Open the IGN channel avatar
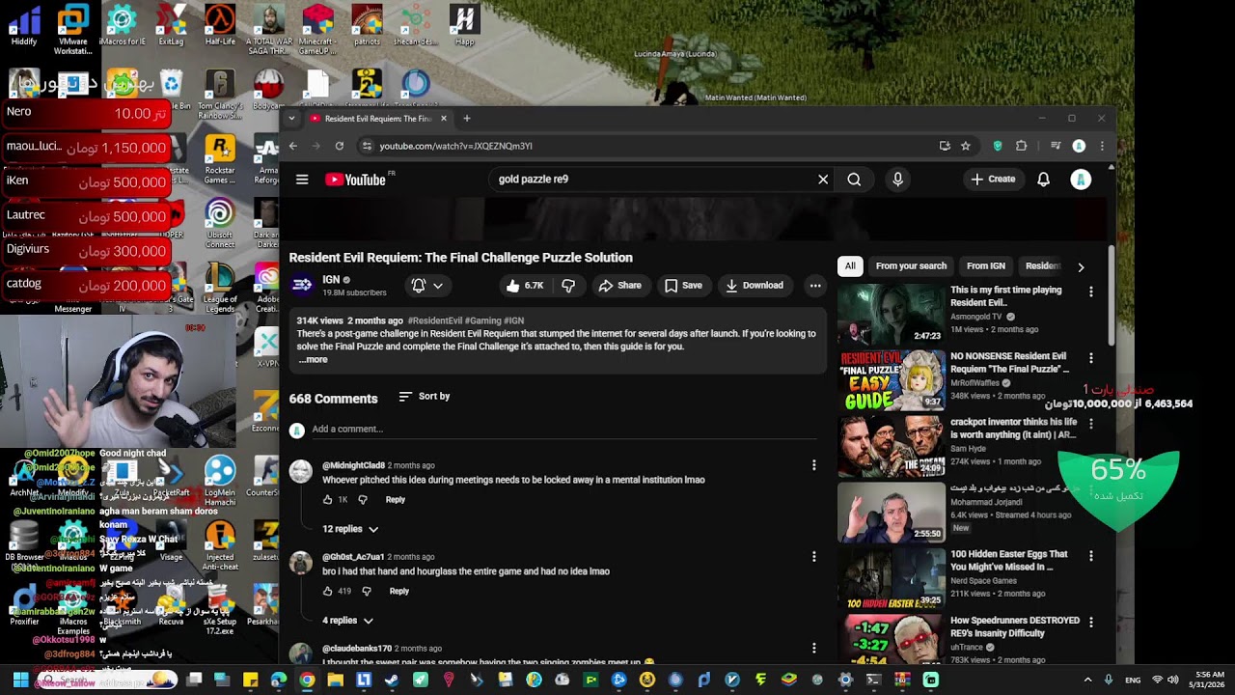The width and height of the screenshot is (1235, 695). tap(302, 285)
